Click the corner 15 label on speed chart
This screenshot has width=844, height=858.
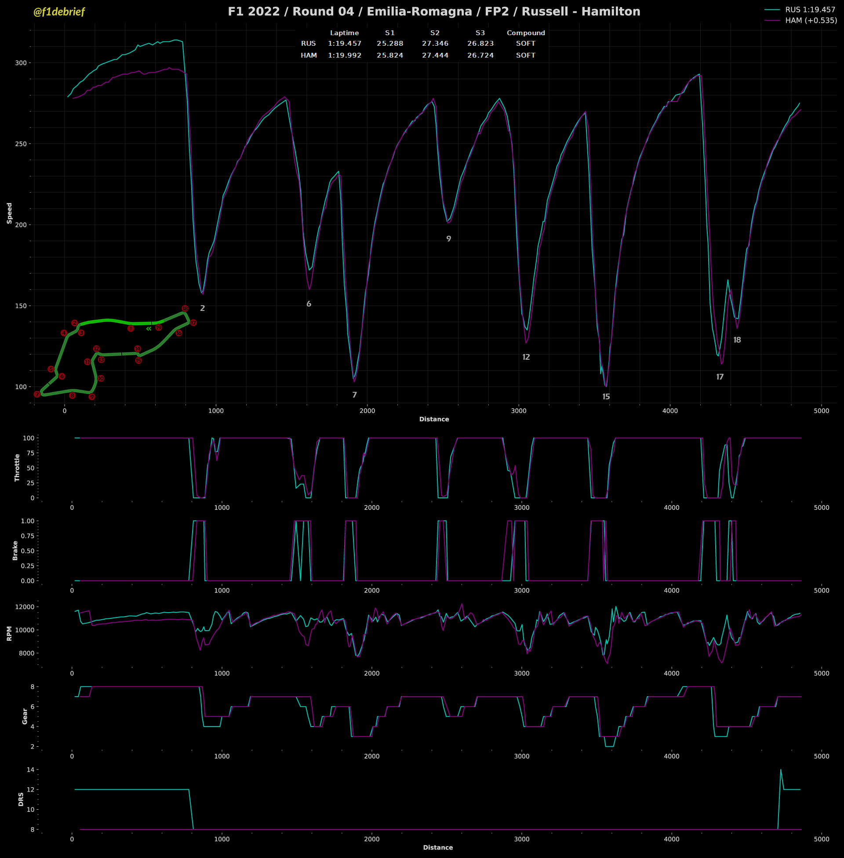point(606,397)
